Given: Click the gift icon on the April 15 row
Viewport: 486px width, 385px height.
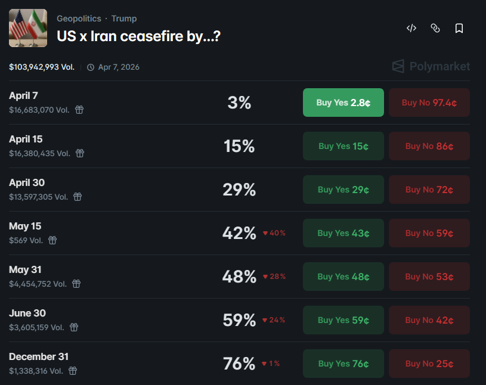Looking at the screenshot, I should pos(80,153).
